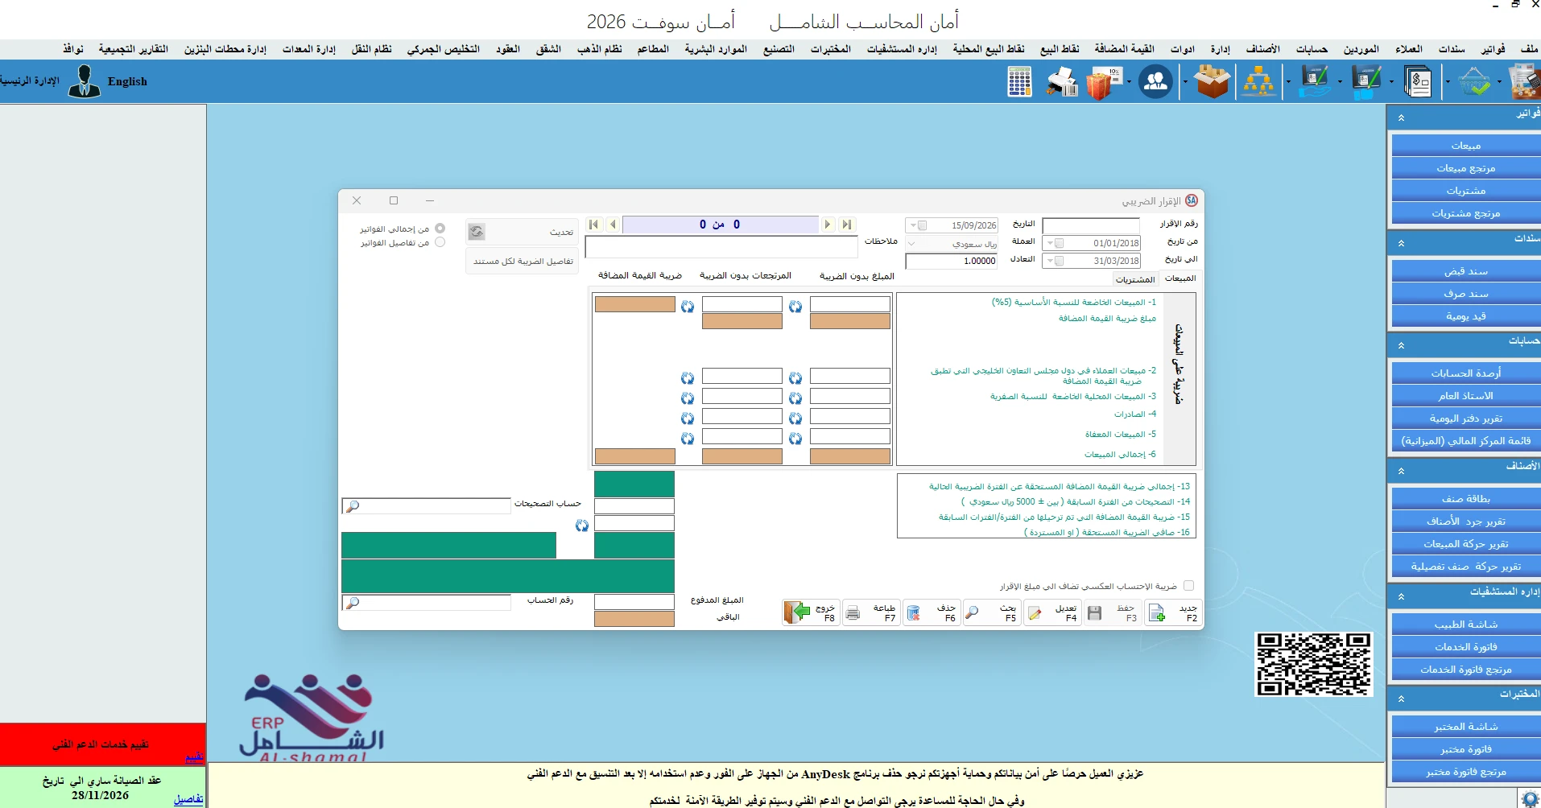
Task: Collapse the سندات sidebar section
Action: [x=1401, y=243]
